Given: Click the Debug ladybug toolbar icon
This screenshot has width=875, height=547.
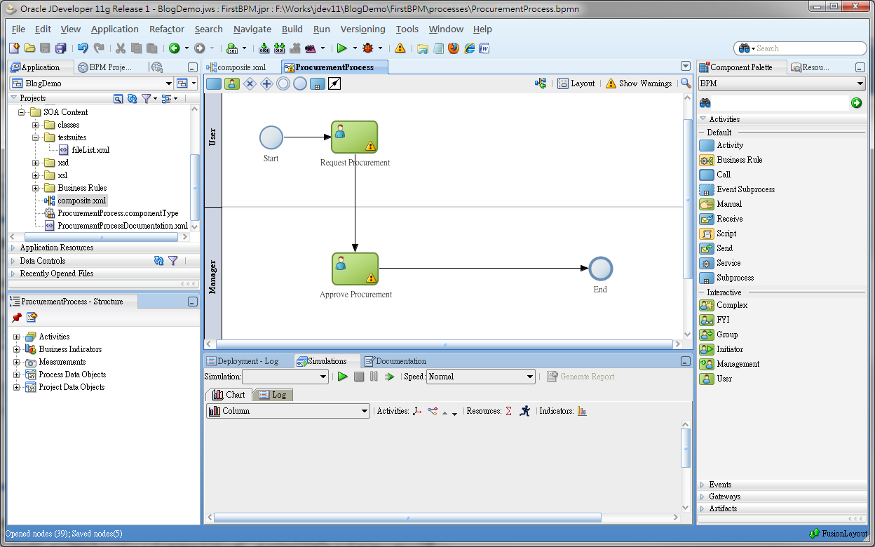Looking at the screenshot, I should (x=368, y=48).
